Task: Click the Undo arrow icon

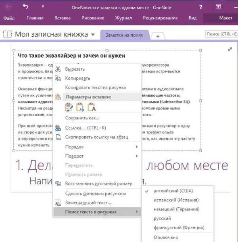Action: pos(26,6)
